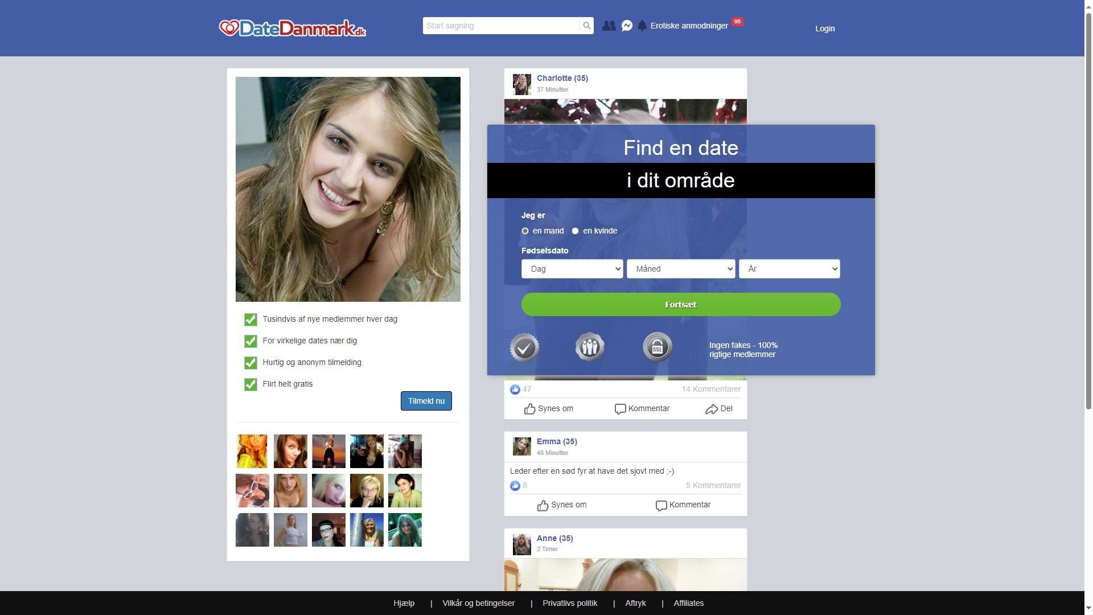Click Kommentar on Emma's post

coord(683,505)
